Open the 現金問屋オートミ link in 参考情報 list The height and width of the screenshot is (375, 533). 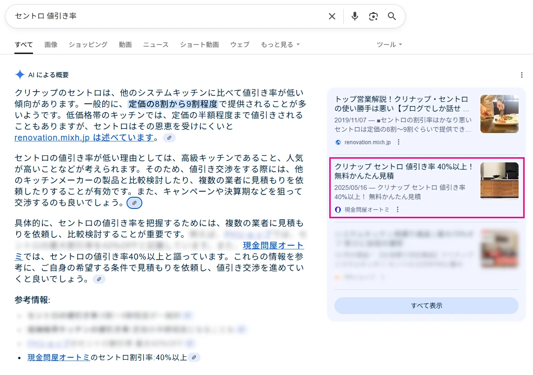pos(59,357)
